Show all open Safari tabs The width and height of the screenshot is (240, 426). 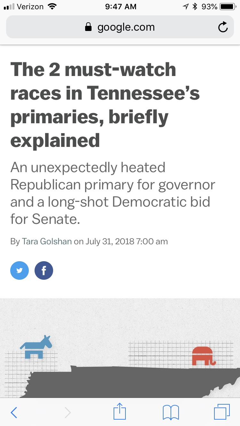(x=222, y=412)
